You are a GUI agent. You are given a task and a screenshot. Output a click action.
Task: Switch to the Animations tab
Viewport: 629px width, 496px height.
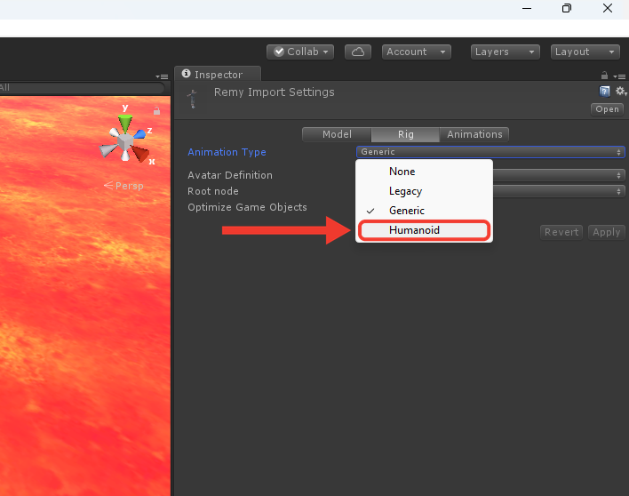(474, 134)
